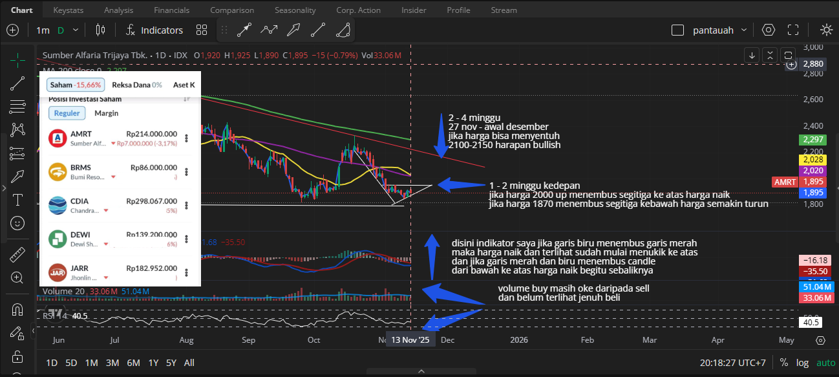Set range to 3M
The width and height of the screenshot is (839, 377).
click(112, 363)
